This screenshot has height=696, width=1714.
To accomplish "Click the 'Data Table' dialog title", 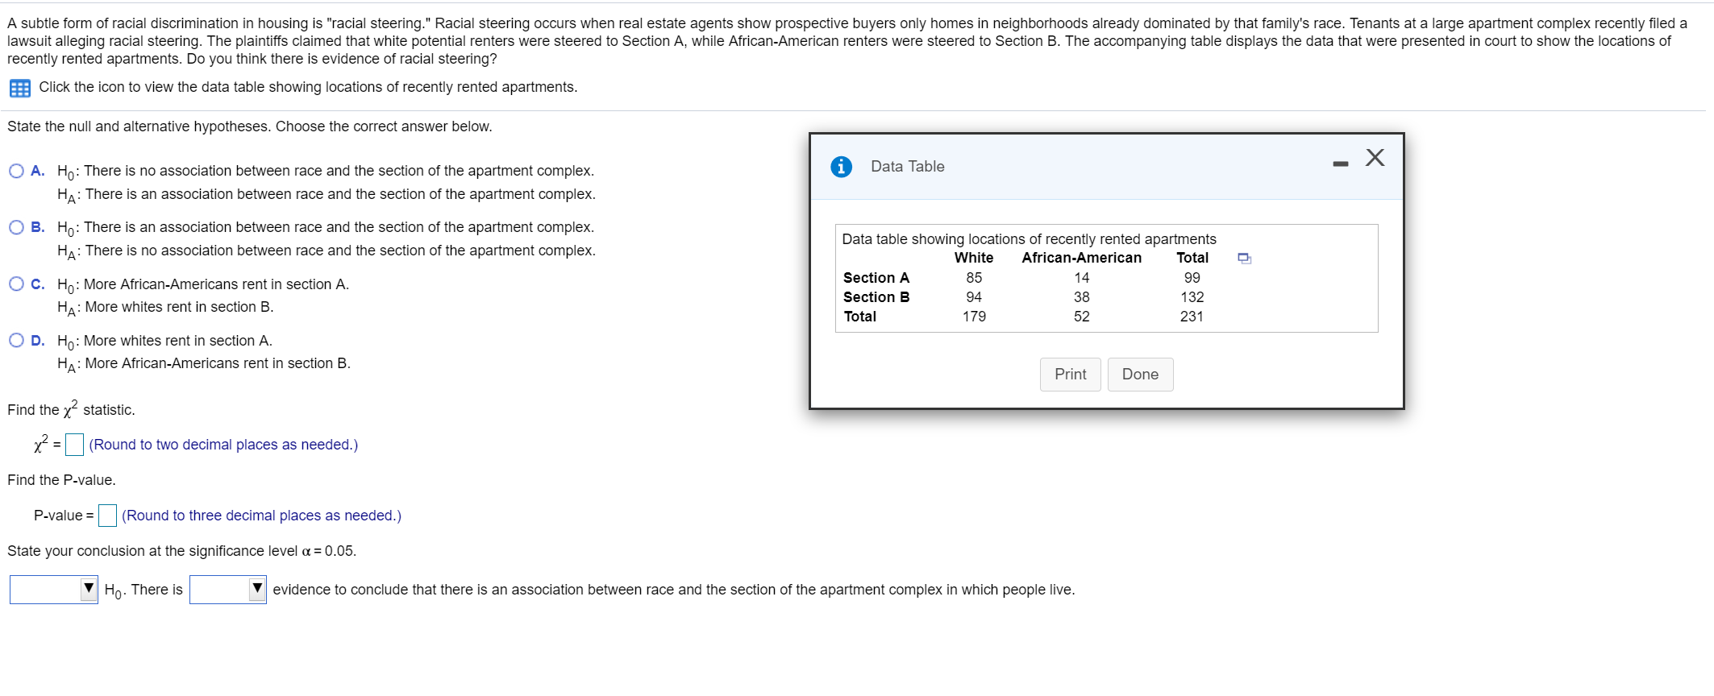I will pos(907,167).
